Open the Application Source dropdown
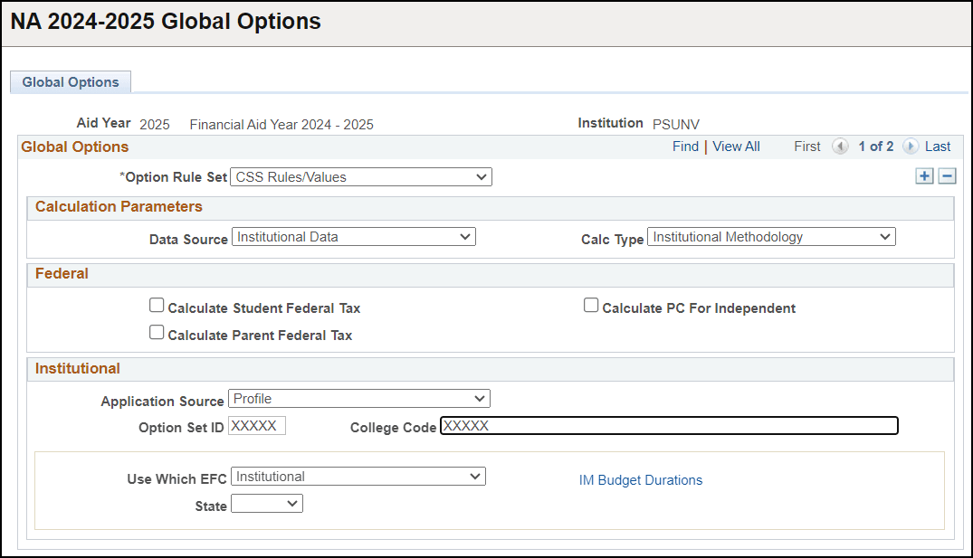 point(478,398)
